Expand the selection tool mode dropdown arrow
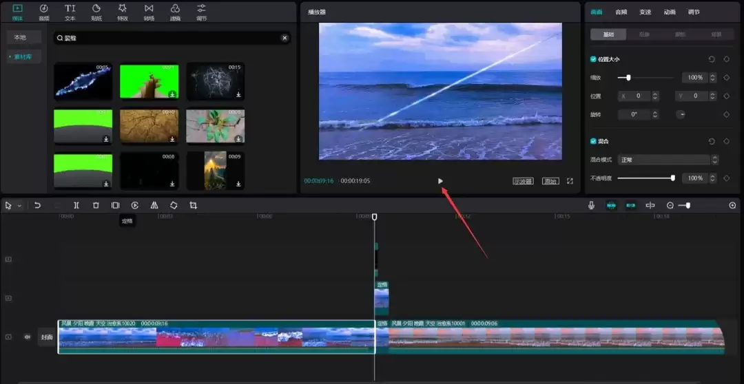744x384 pixels. (x=19, y=206)
